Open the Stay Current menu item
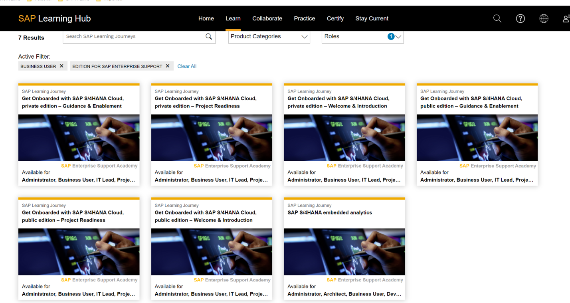 tap(372, 18)
